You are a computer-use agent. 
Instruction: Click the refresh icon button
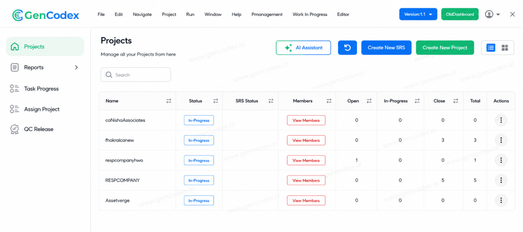pyautogui.click(x=347, y=47)
